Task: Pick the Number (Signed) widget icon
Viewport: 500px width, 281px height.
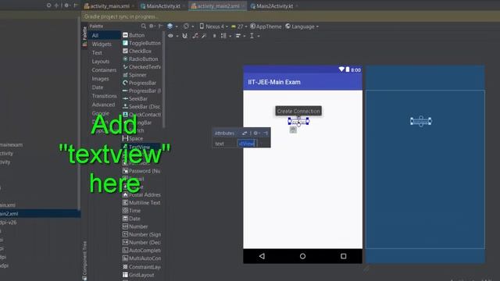Action: pos(125,234)
